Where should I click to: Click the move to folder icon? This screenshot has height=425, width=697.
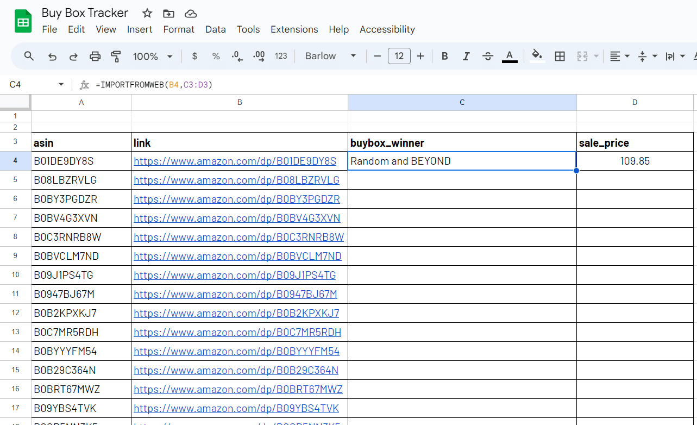click(x=169, y=14)
